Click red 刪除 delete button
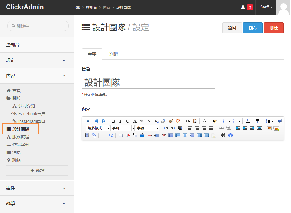The image size is (291, 213). (x=274, y=28)
